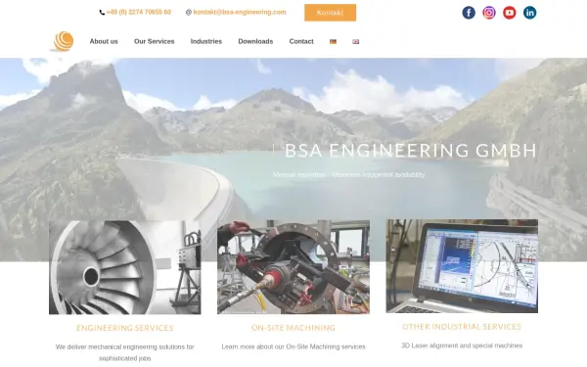Open the YouTube social icon
Screen dimensions: 587x367
[509, 13]
